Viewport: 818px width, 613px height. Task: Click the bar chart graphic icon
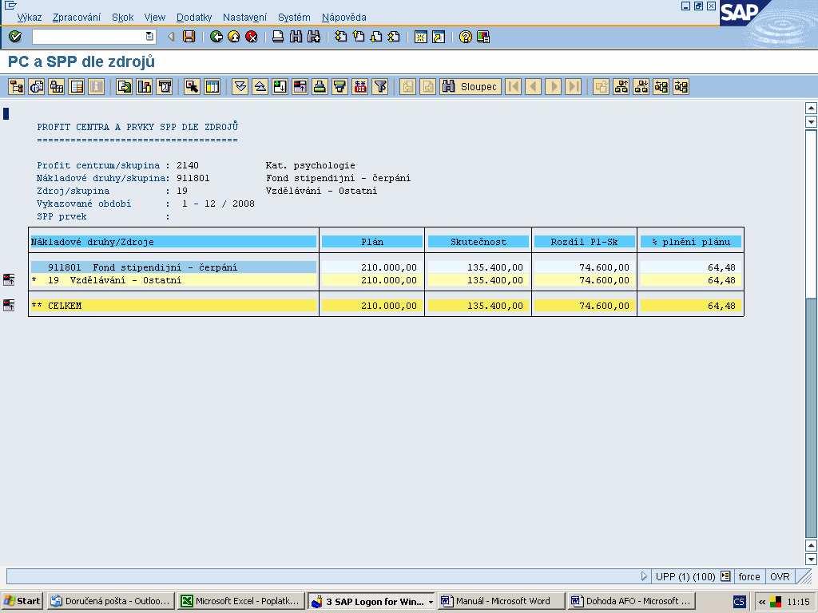(144, 86)
